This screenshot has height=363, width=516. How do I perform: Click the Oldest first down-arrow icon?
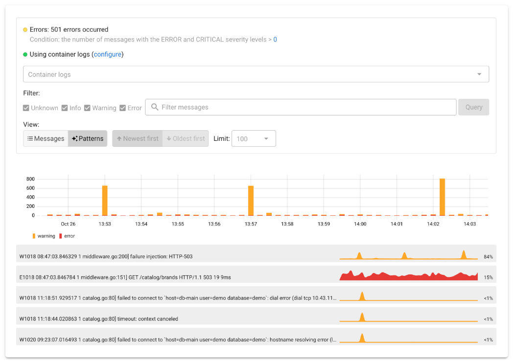[x=169, y=138]
